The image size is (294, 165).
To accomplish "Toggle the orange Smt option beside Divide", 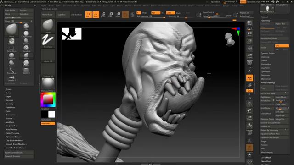I will (282, 46).
